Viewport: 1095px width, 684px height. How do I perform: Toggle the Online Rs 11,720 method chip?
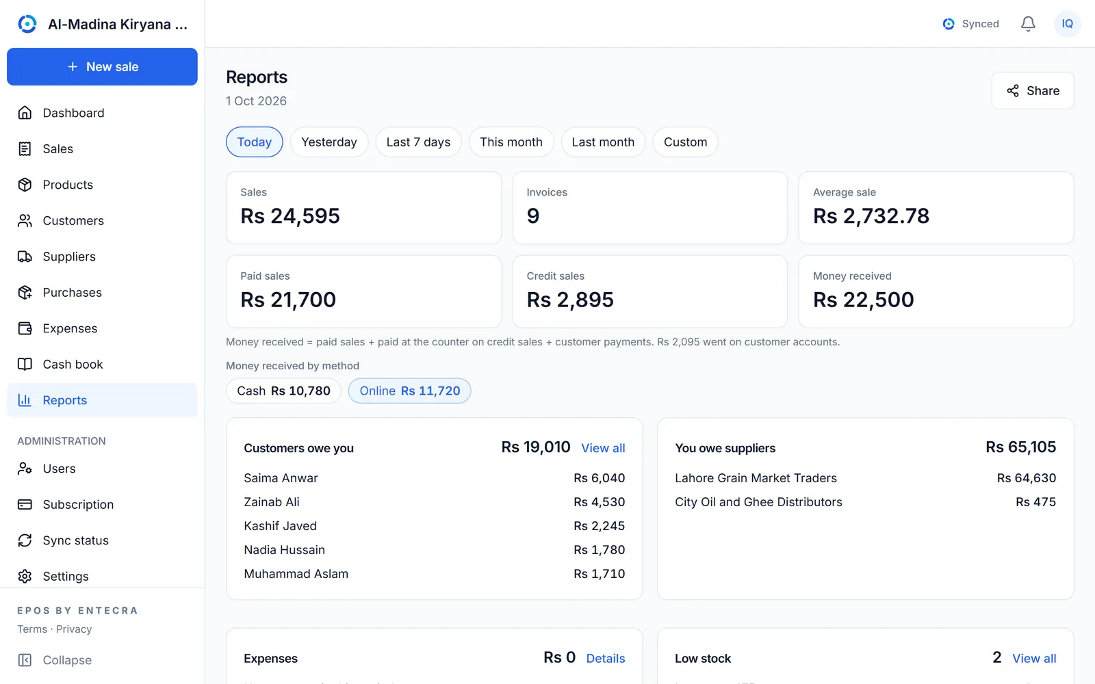tap(410, 391)
